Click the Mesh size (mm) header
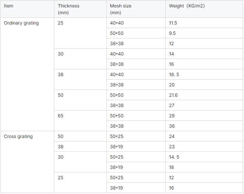Screen dimensions: 244x194 pyautogui.click(x=121, y=9)
